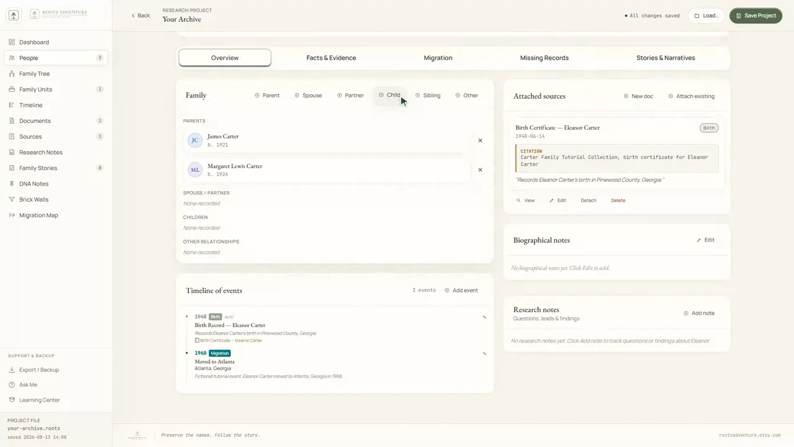Open the Migration tab
The width and height of the screenshot is (794, 447).
click(438, 58)
